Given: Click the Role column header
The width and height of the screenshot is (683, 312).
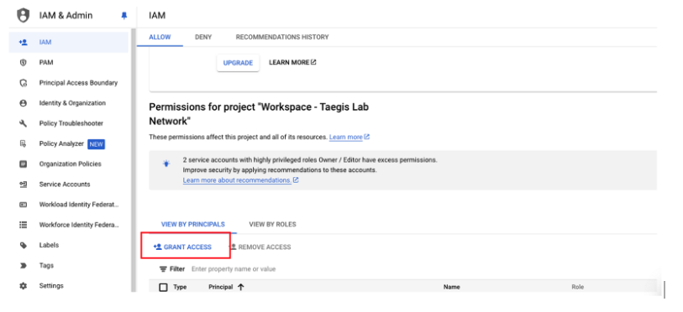Looking at the screenshot, I should pos(578,287).
